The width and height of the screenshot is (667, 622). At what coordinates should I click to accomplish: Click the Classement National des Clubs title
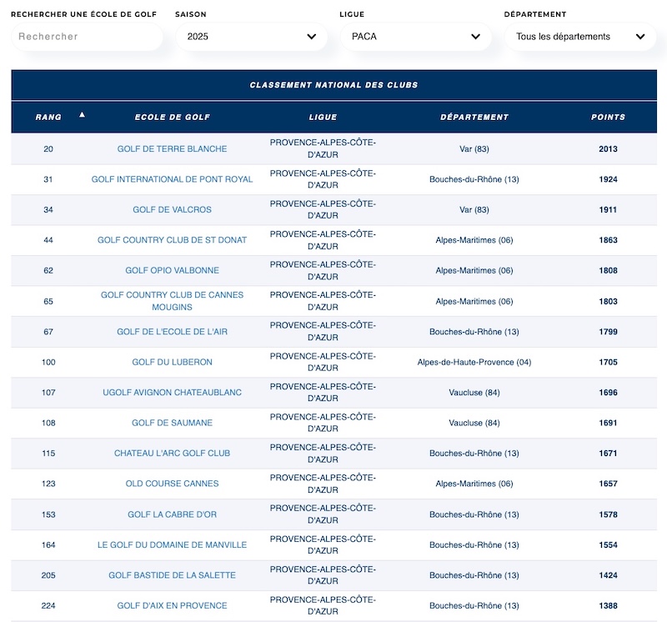pyautogui.click(x=334, y=85)
